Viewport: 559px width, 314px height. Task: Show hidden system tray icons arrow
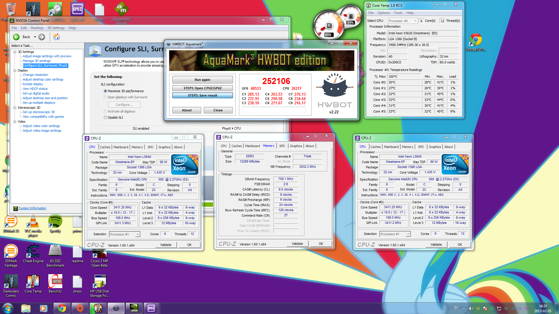[464, 308]
